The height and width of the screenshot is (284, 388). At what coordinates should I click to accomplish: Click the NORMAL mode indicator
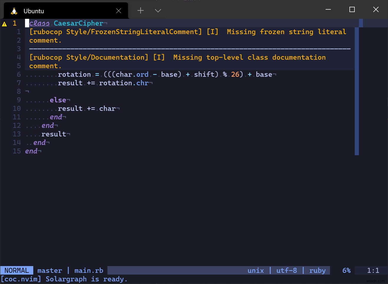tap(16, 270)
